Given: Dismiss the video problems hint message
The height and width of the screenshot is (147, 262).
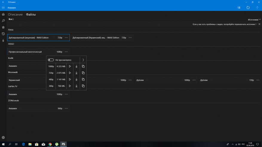Looking at the screenshot, I should (259, 24).
